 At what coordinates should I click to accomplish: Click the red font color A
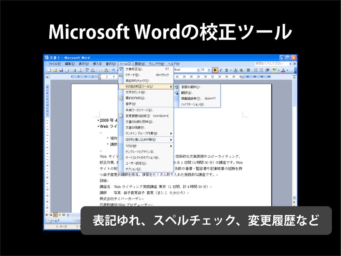click(283, 70)
